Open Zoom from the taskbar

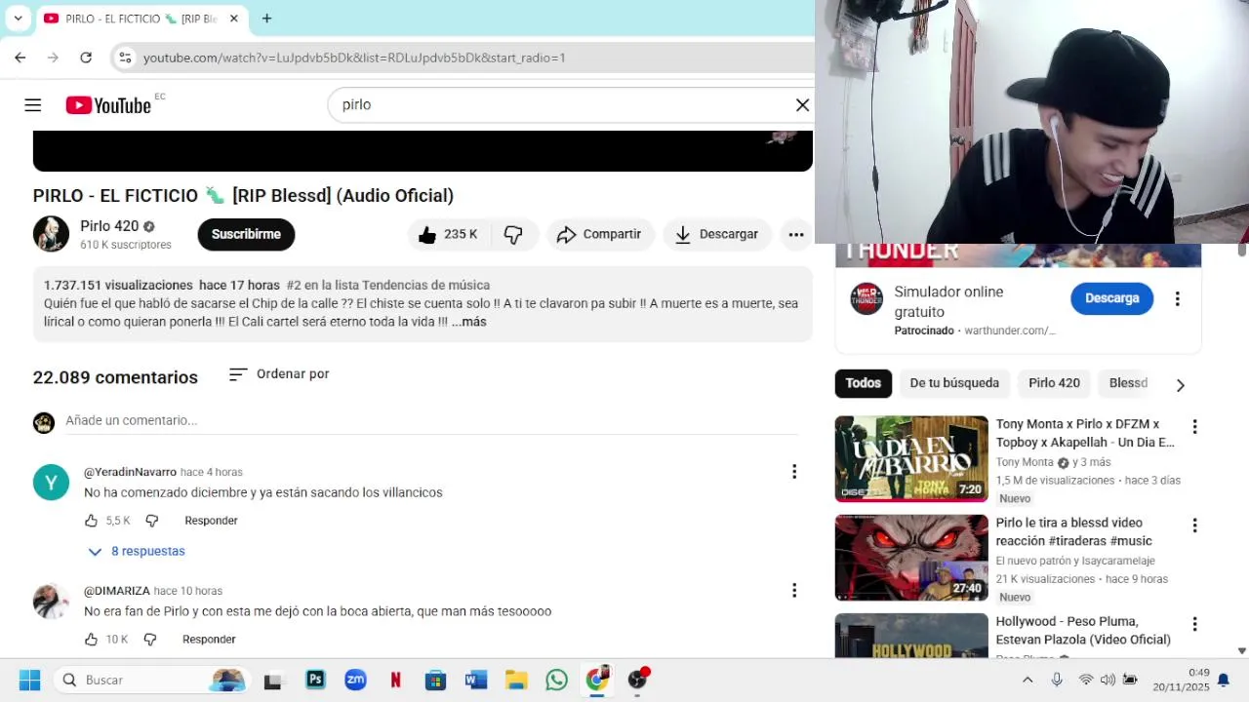click(355, 680)
